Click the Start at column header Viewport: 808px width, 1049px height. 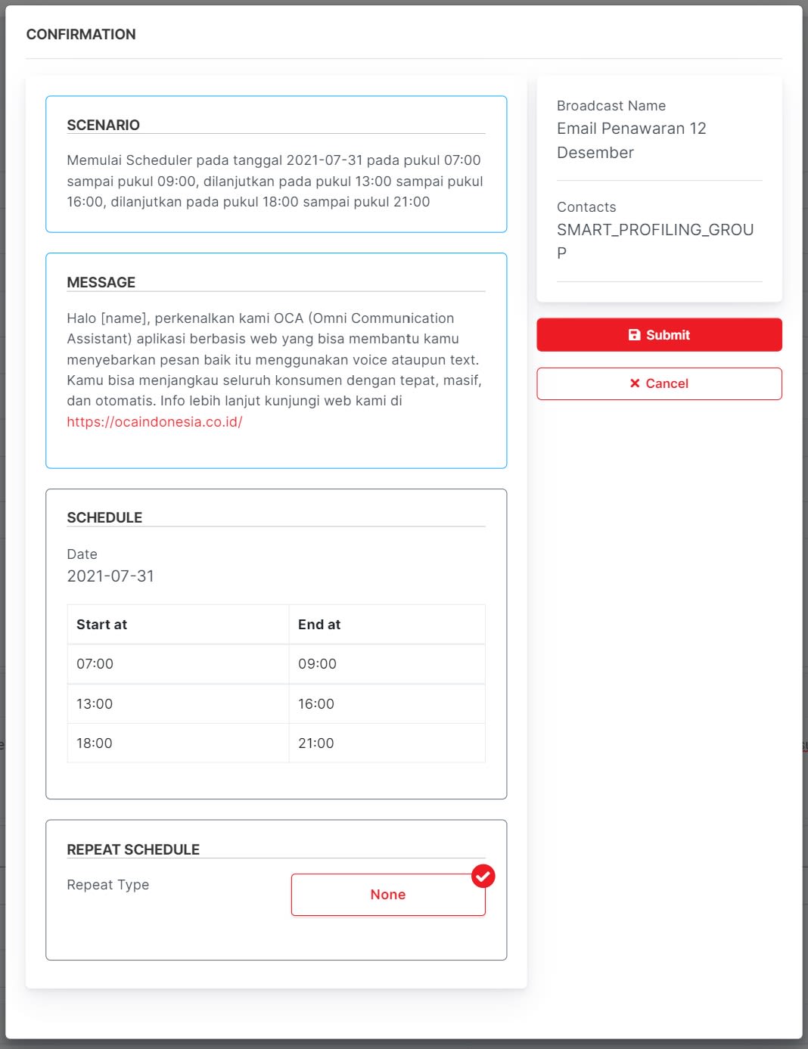(101, 625)
